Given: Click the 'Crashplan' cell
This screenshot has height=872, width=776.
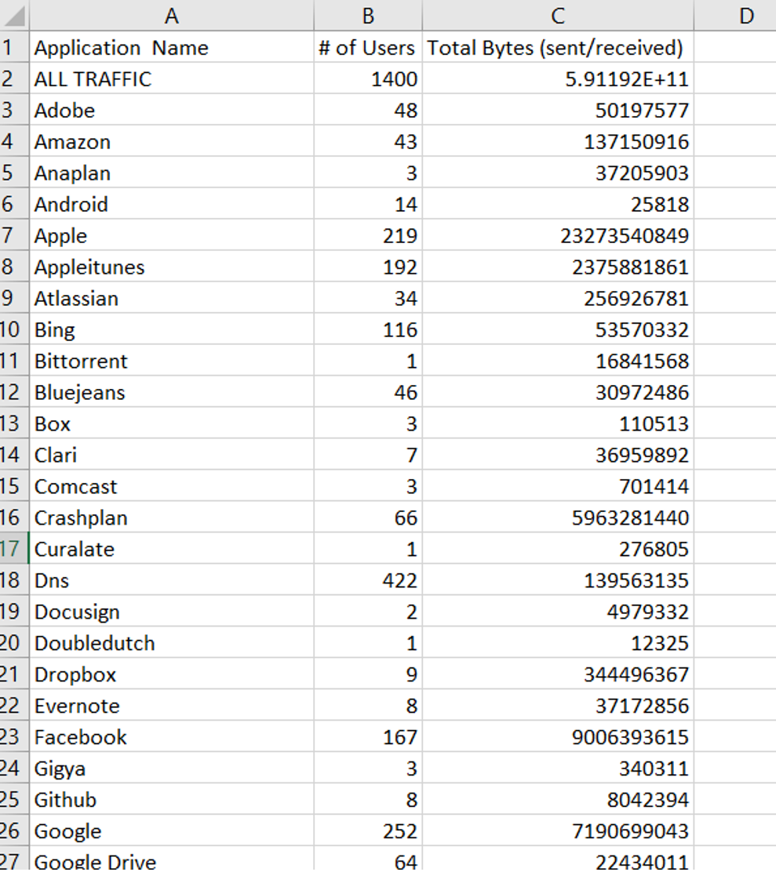Looking at the screenshot, I should click(171, 518).
